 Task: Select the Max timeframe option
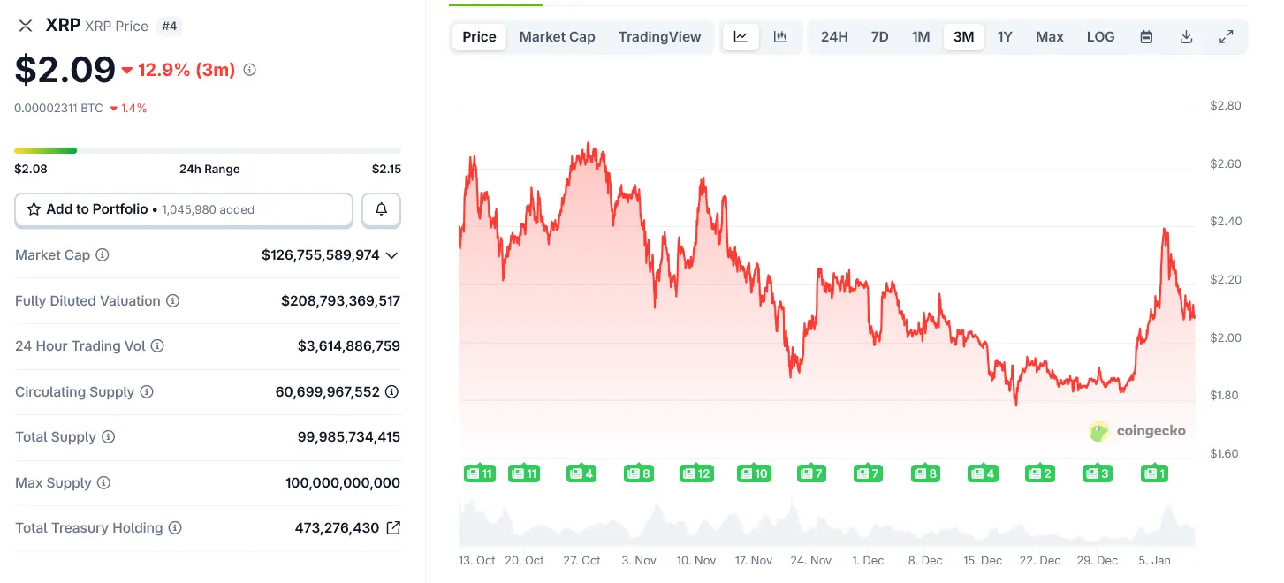(1049, 36)
